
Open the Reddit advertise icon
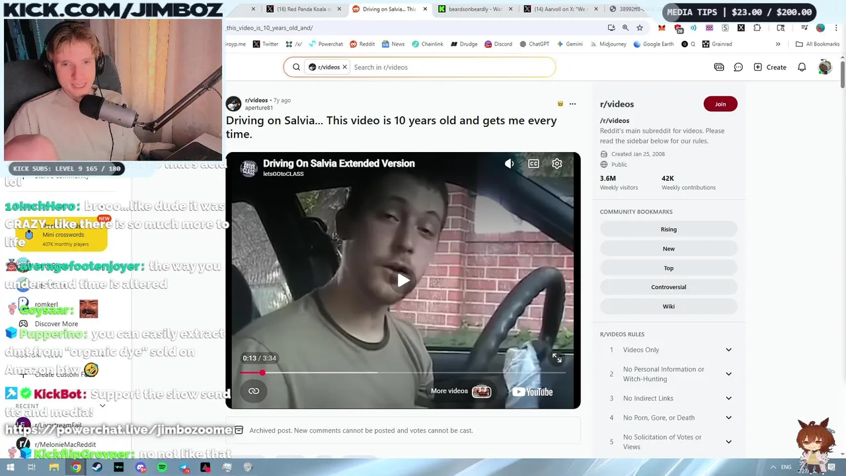click(x=719, y=67)
